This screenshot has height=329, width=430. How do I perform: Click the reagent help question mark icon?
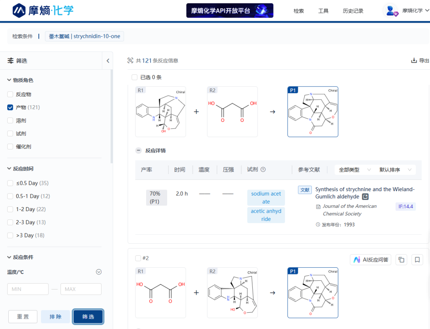263,170
